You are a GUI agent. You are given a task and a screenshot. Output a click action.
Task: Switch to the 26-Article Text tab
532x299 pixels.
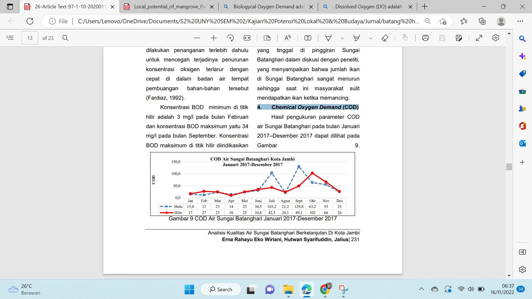tap(70, 7)
